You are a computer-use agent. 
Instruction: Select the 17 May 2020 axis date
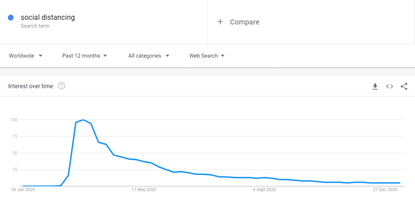pyautogui.click(x=144, y=189)
